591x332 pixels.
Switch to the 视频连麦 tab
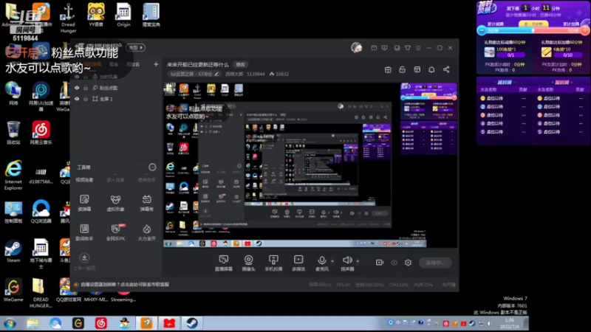pyautogui.click(x=84, y=180)
